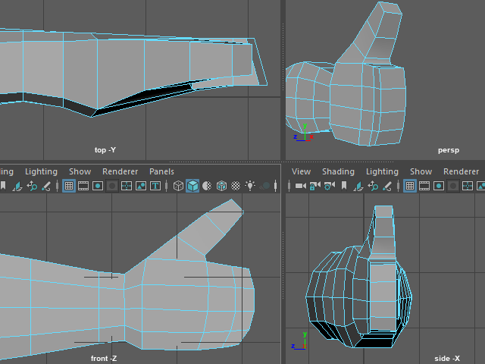Open the Lighting menu in the side panel
The width and height of the screenshot is (485, 364).
tap(382, 171)
